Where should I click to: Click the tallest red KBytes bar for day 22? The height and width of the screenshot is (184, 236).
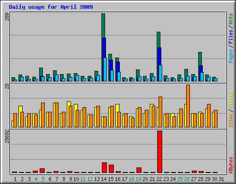coord(159,152)
